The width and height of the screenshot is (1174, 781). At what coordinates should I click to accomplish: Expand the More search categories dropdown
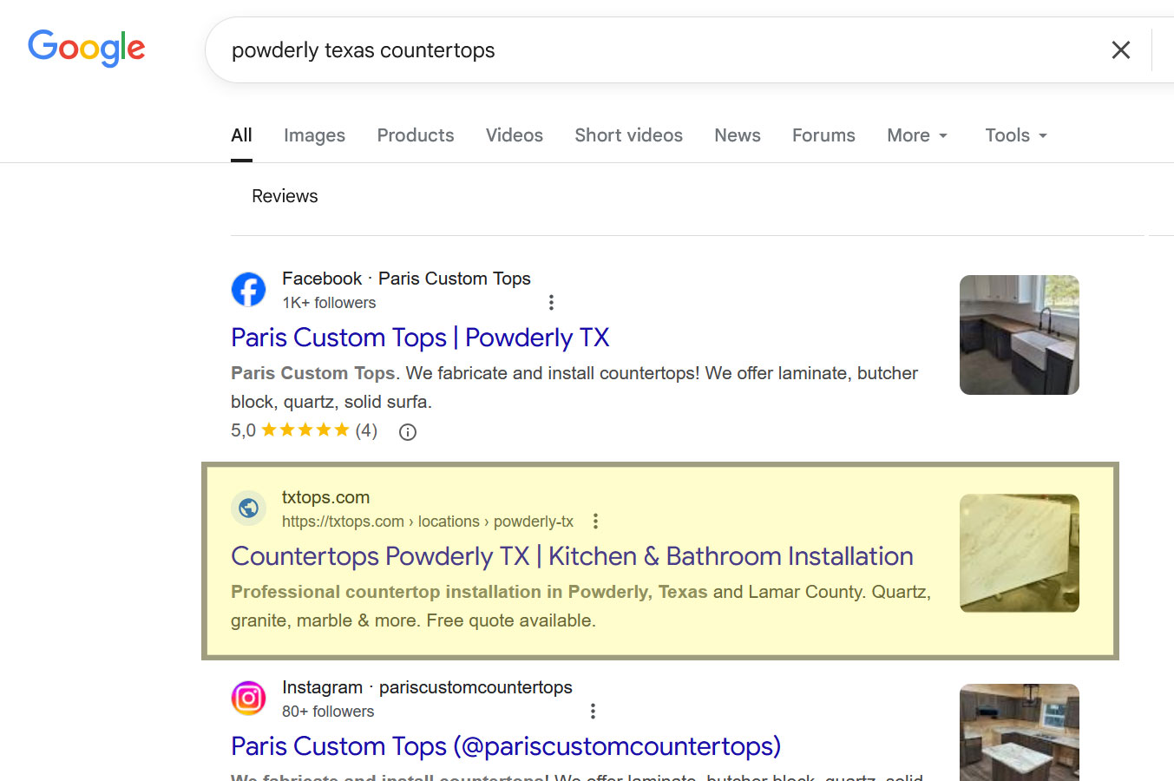[916, 135]
